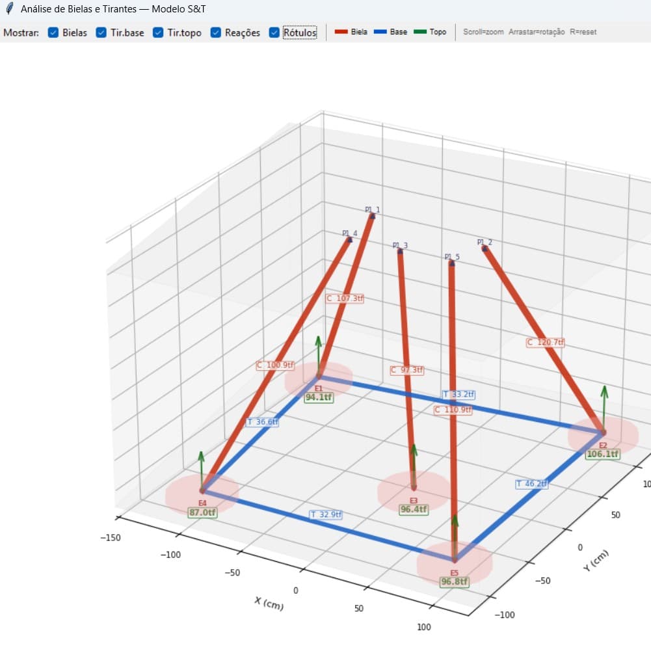Click the 'C 120.7tf' strut label
651x651 pixels.
tap(546, 342)
